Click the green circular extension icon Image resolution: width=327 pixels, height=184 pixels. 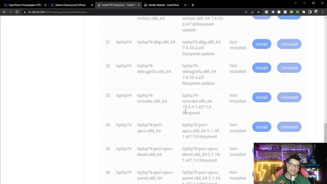291,12
